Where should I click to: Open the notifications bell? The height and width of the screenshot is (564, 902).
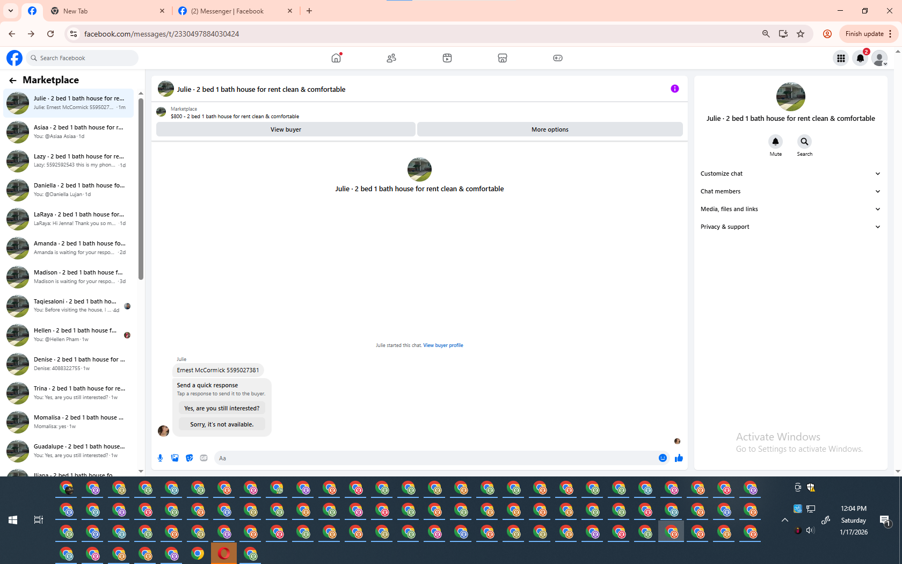[x=860, y=58]
